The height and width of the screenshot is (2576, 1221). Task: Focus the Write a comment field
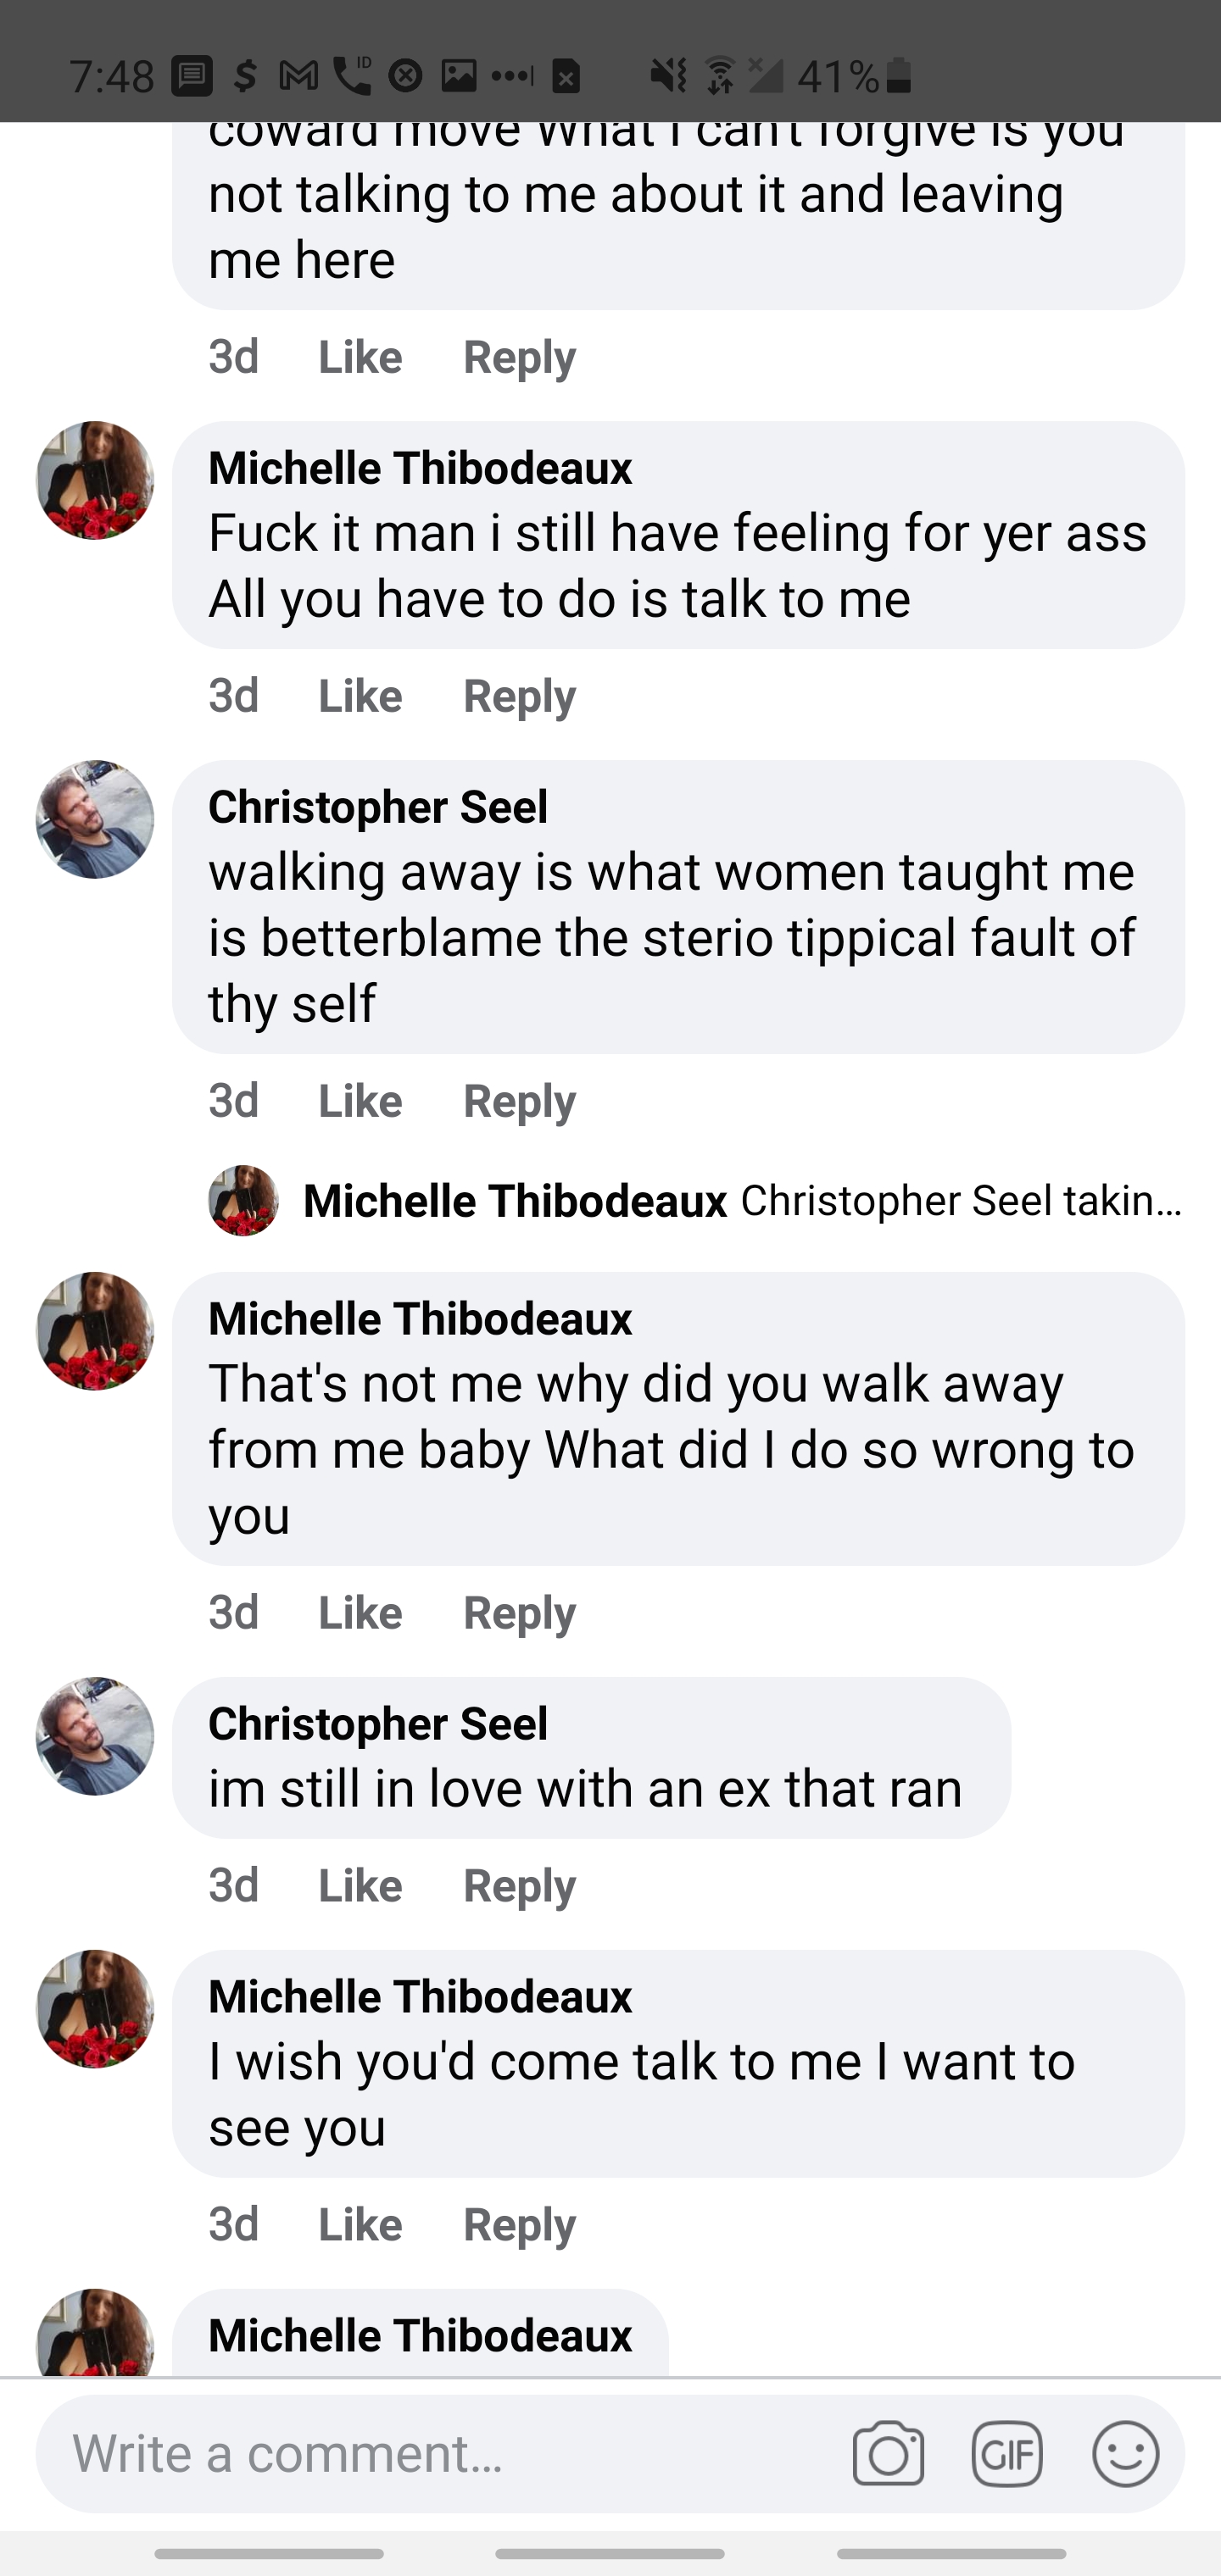[440, 2453]
